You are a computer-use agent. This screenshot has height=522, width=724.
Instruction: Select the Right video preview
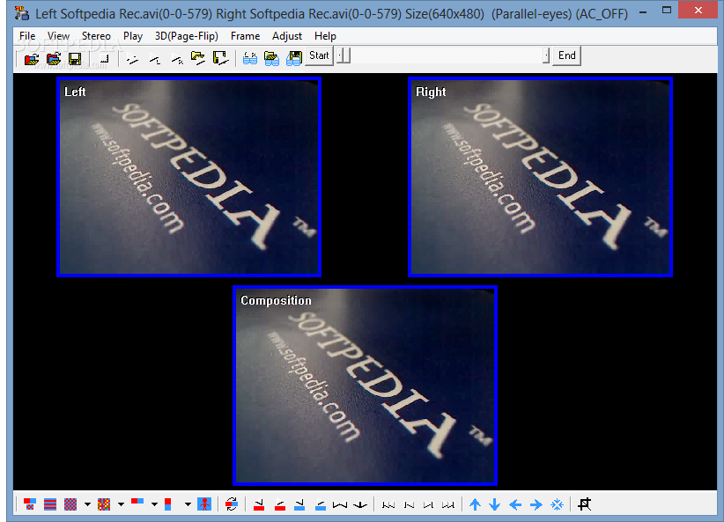click(540, 177)
